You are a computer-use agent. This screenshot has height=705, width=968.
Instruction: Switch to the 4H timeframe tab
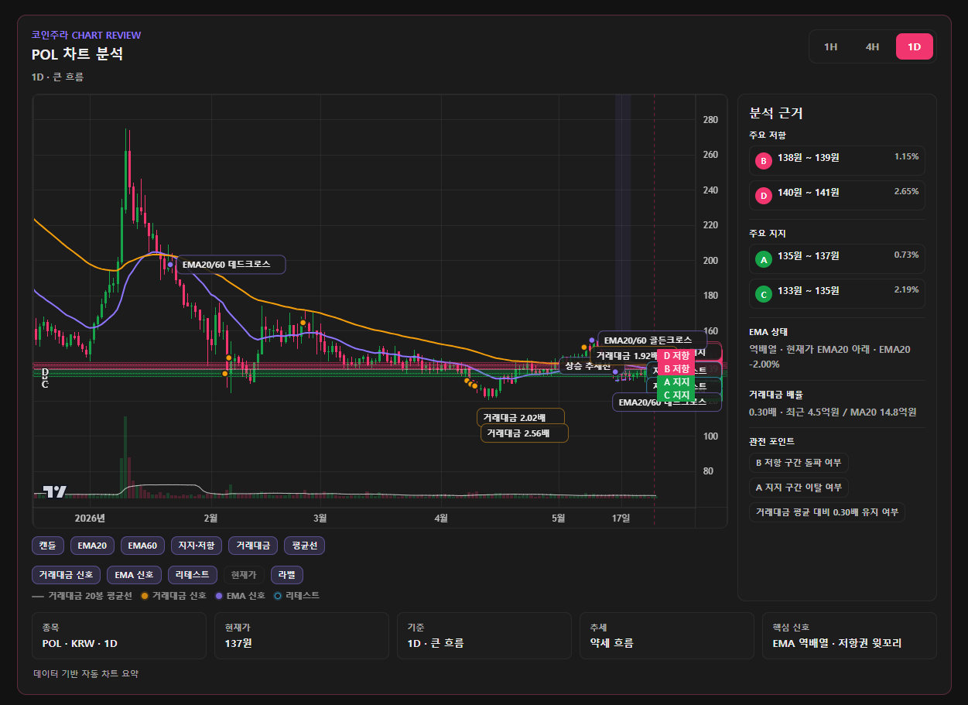pos(872,46)
